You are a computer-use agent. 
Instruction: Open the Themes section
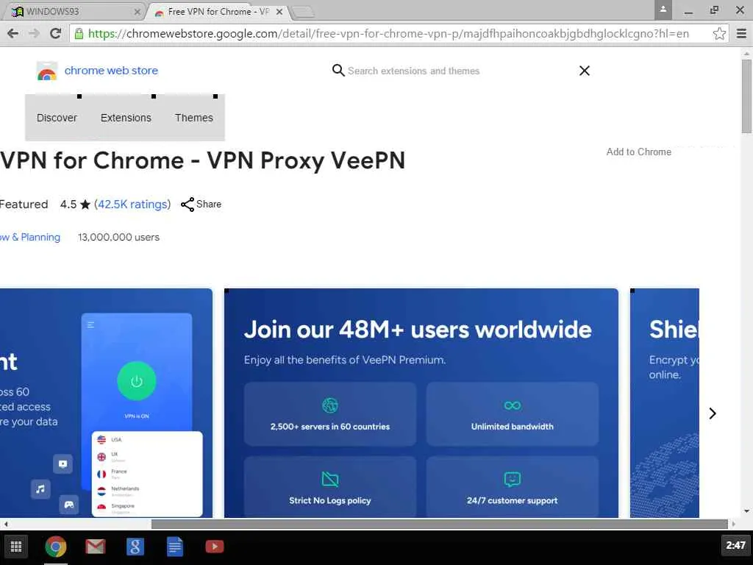coord(194,118)
